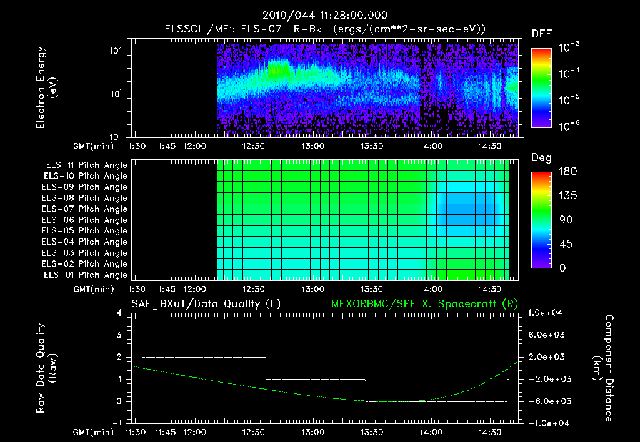This screenshot has height=442, width=640.
Task: Click 11:45 time label under pitch angle panel
Action: (x=165, y=289)
